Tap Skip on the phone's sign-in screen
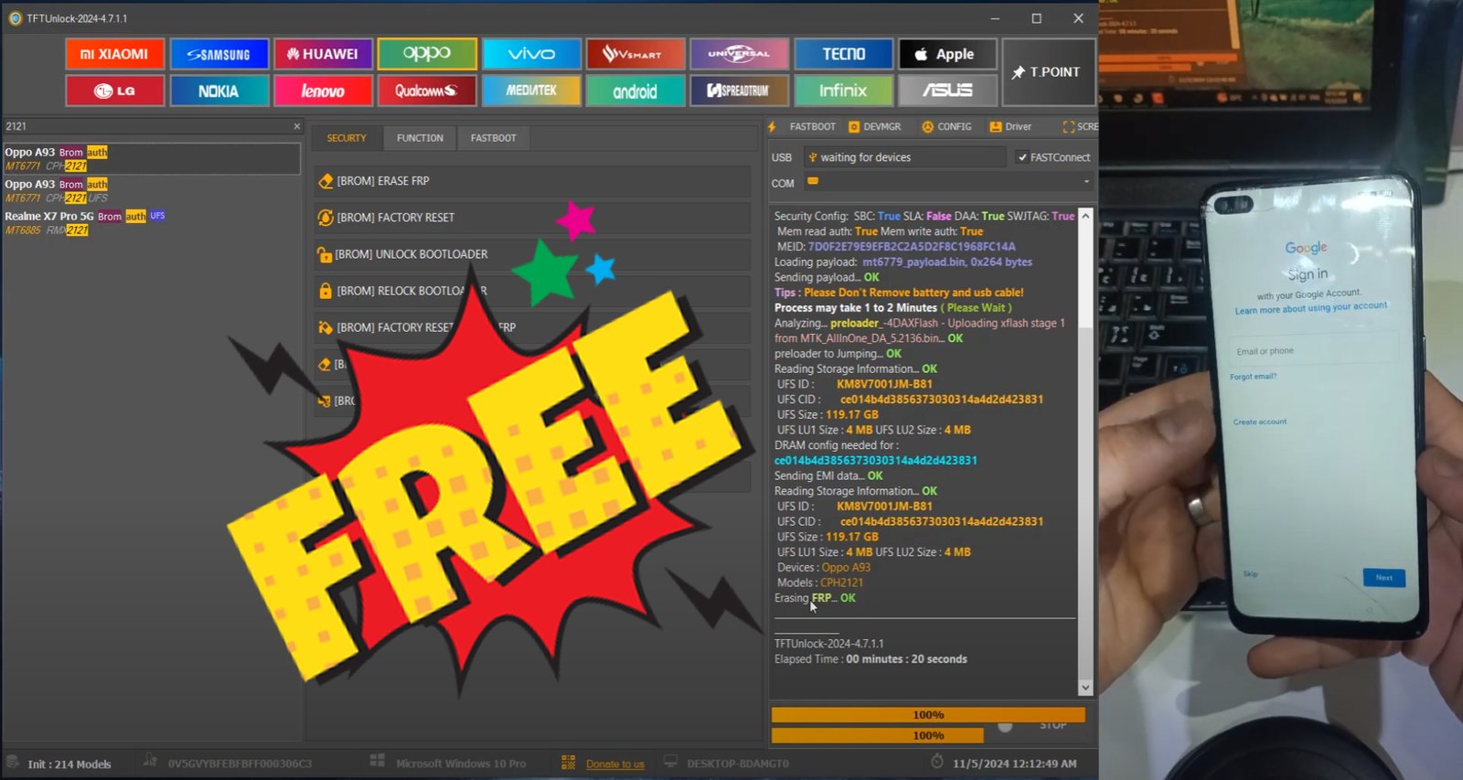 tap(1251, 574)
